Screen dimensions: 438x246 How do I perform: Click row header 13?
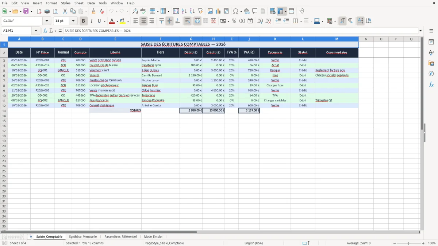4,110
